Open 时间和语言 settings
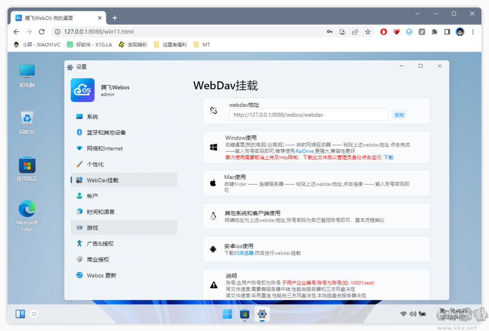 click(124, 212)
